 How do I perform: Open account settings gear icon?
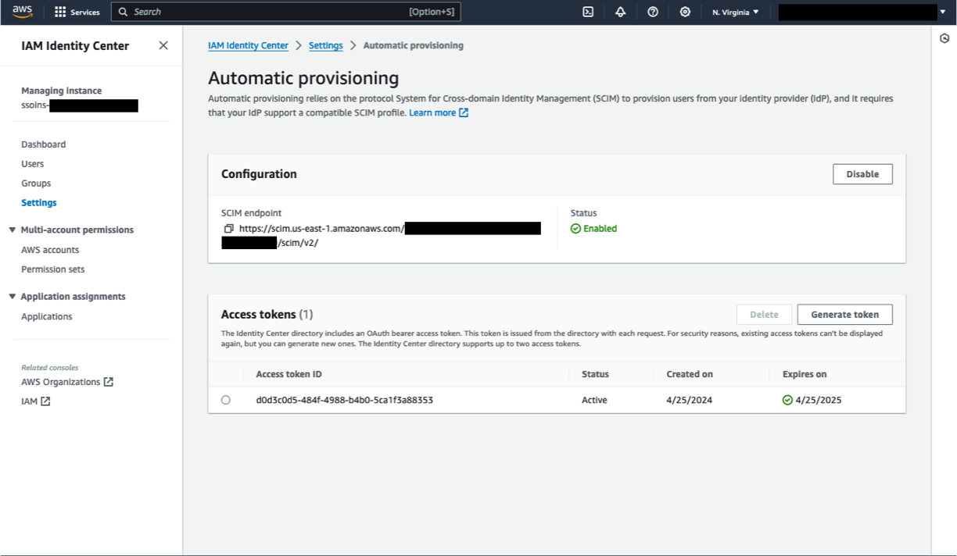click(x=685, y=12)
